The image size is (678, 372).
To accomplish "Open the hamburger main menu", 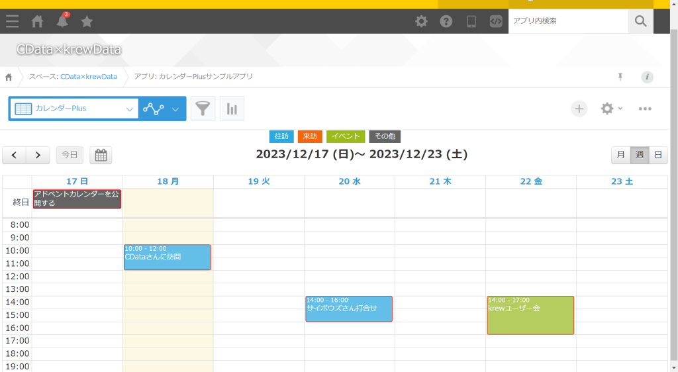I will [12, 21].
